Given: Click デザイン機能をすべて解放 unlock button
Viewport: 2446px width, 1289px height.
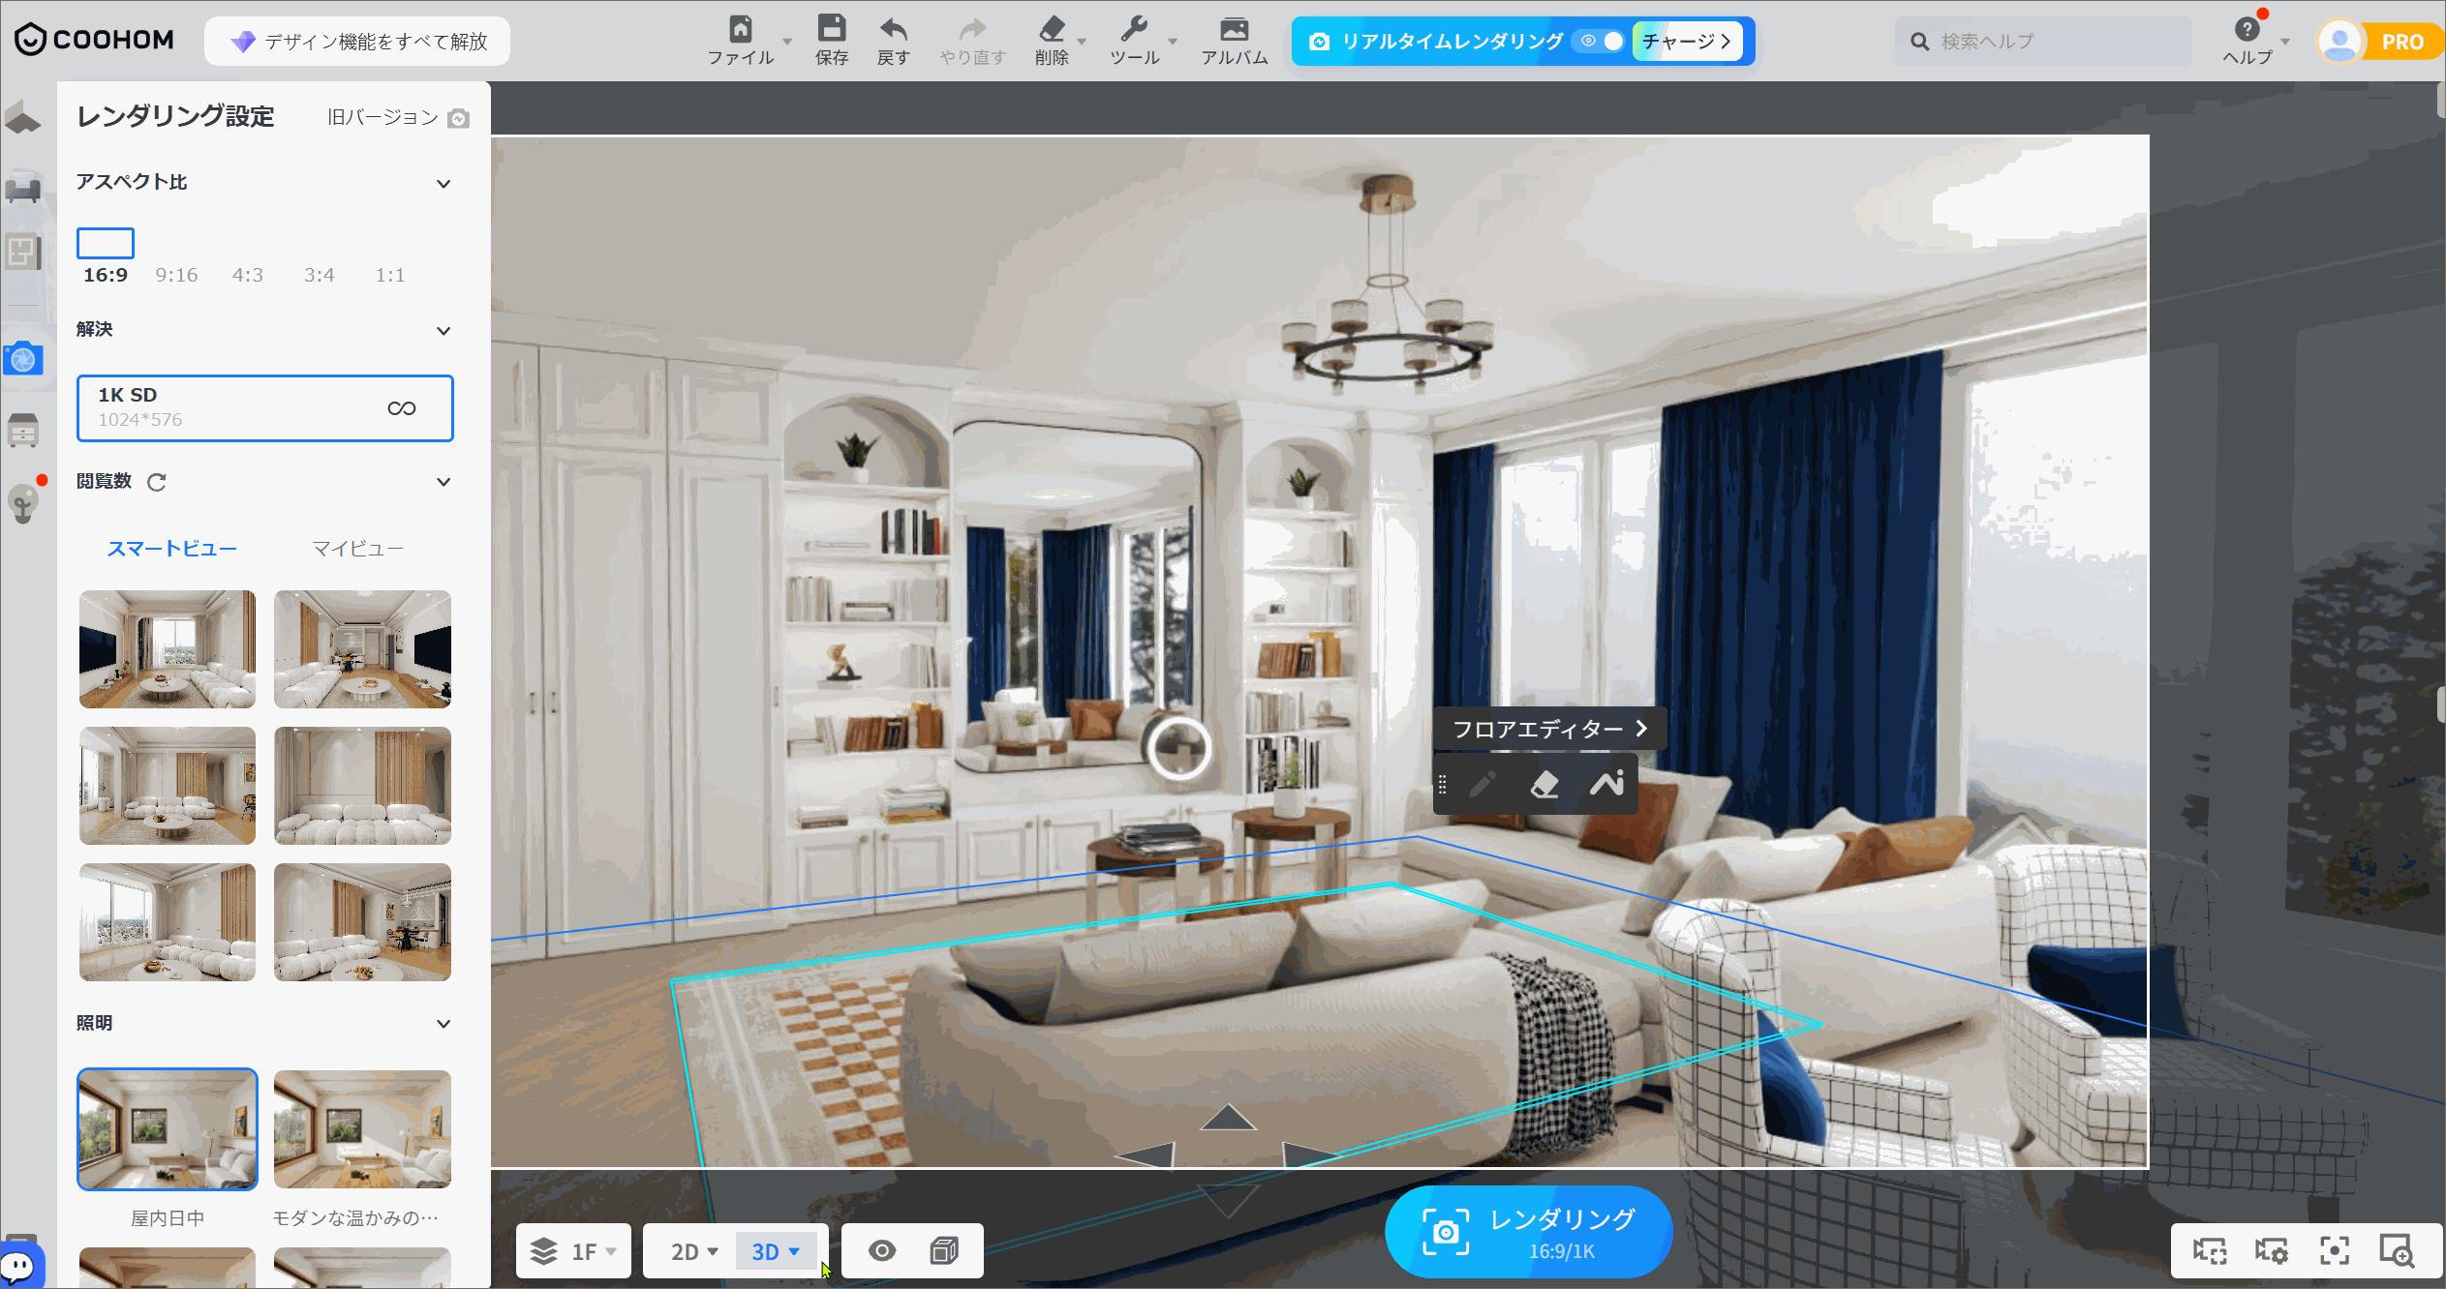Looking at the screenshot, I should (x=357, y=41).
